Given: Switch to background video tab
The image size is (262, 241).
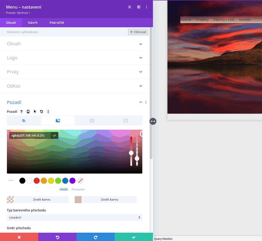Looking at the screenshot, I should (126, 120).
